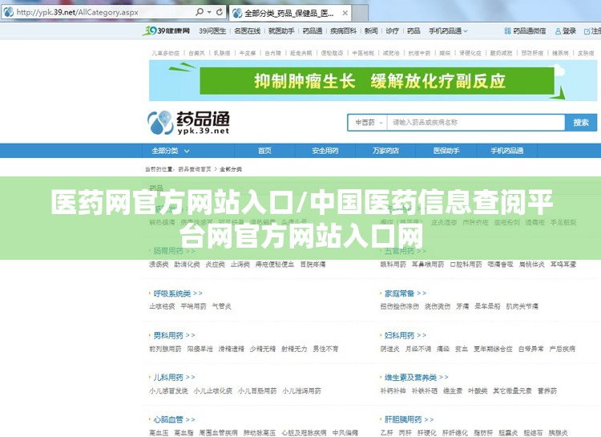Open 儿科用药 >> category heading
The image size is (601, 437).
[x=174, y=378]
